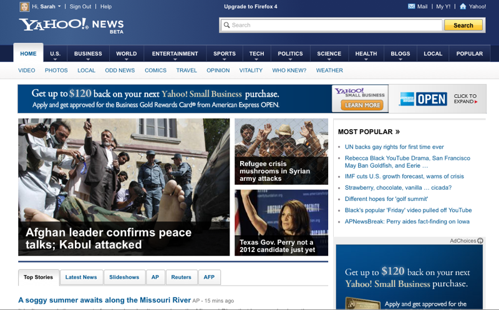Expand the Science menu arrow
Image resolution: width=499 pixels, height=310 pixels.
pos(329,59)
